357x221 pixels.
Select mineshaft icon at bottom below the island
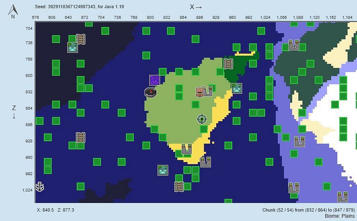(x=179, y=187)
